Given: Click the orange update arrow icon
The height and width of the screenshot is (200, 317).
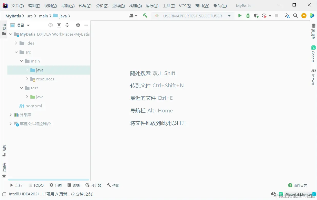Looking at the screenshot, I should coord(304,16).
